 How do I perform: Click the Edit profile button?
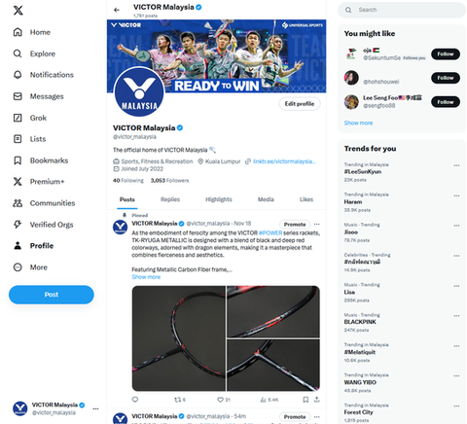[x=300, y=104]
